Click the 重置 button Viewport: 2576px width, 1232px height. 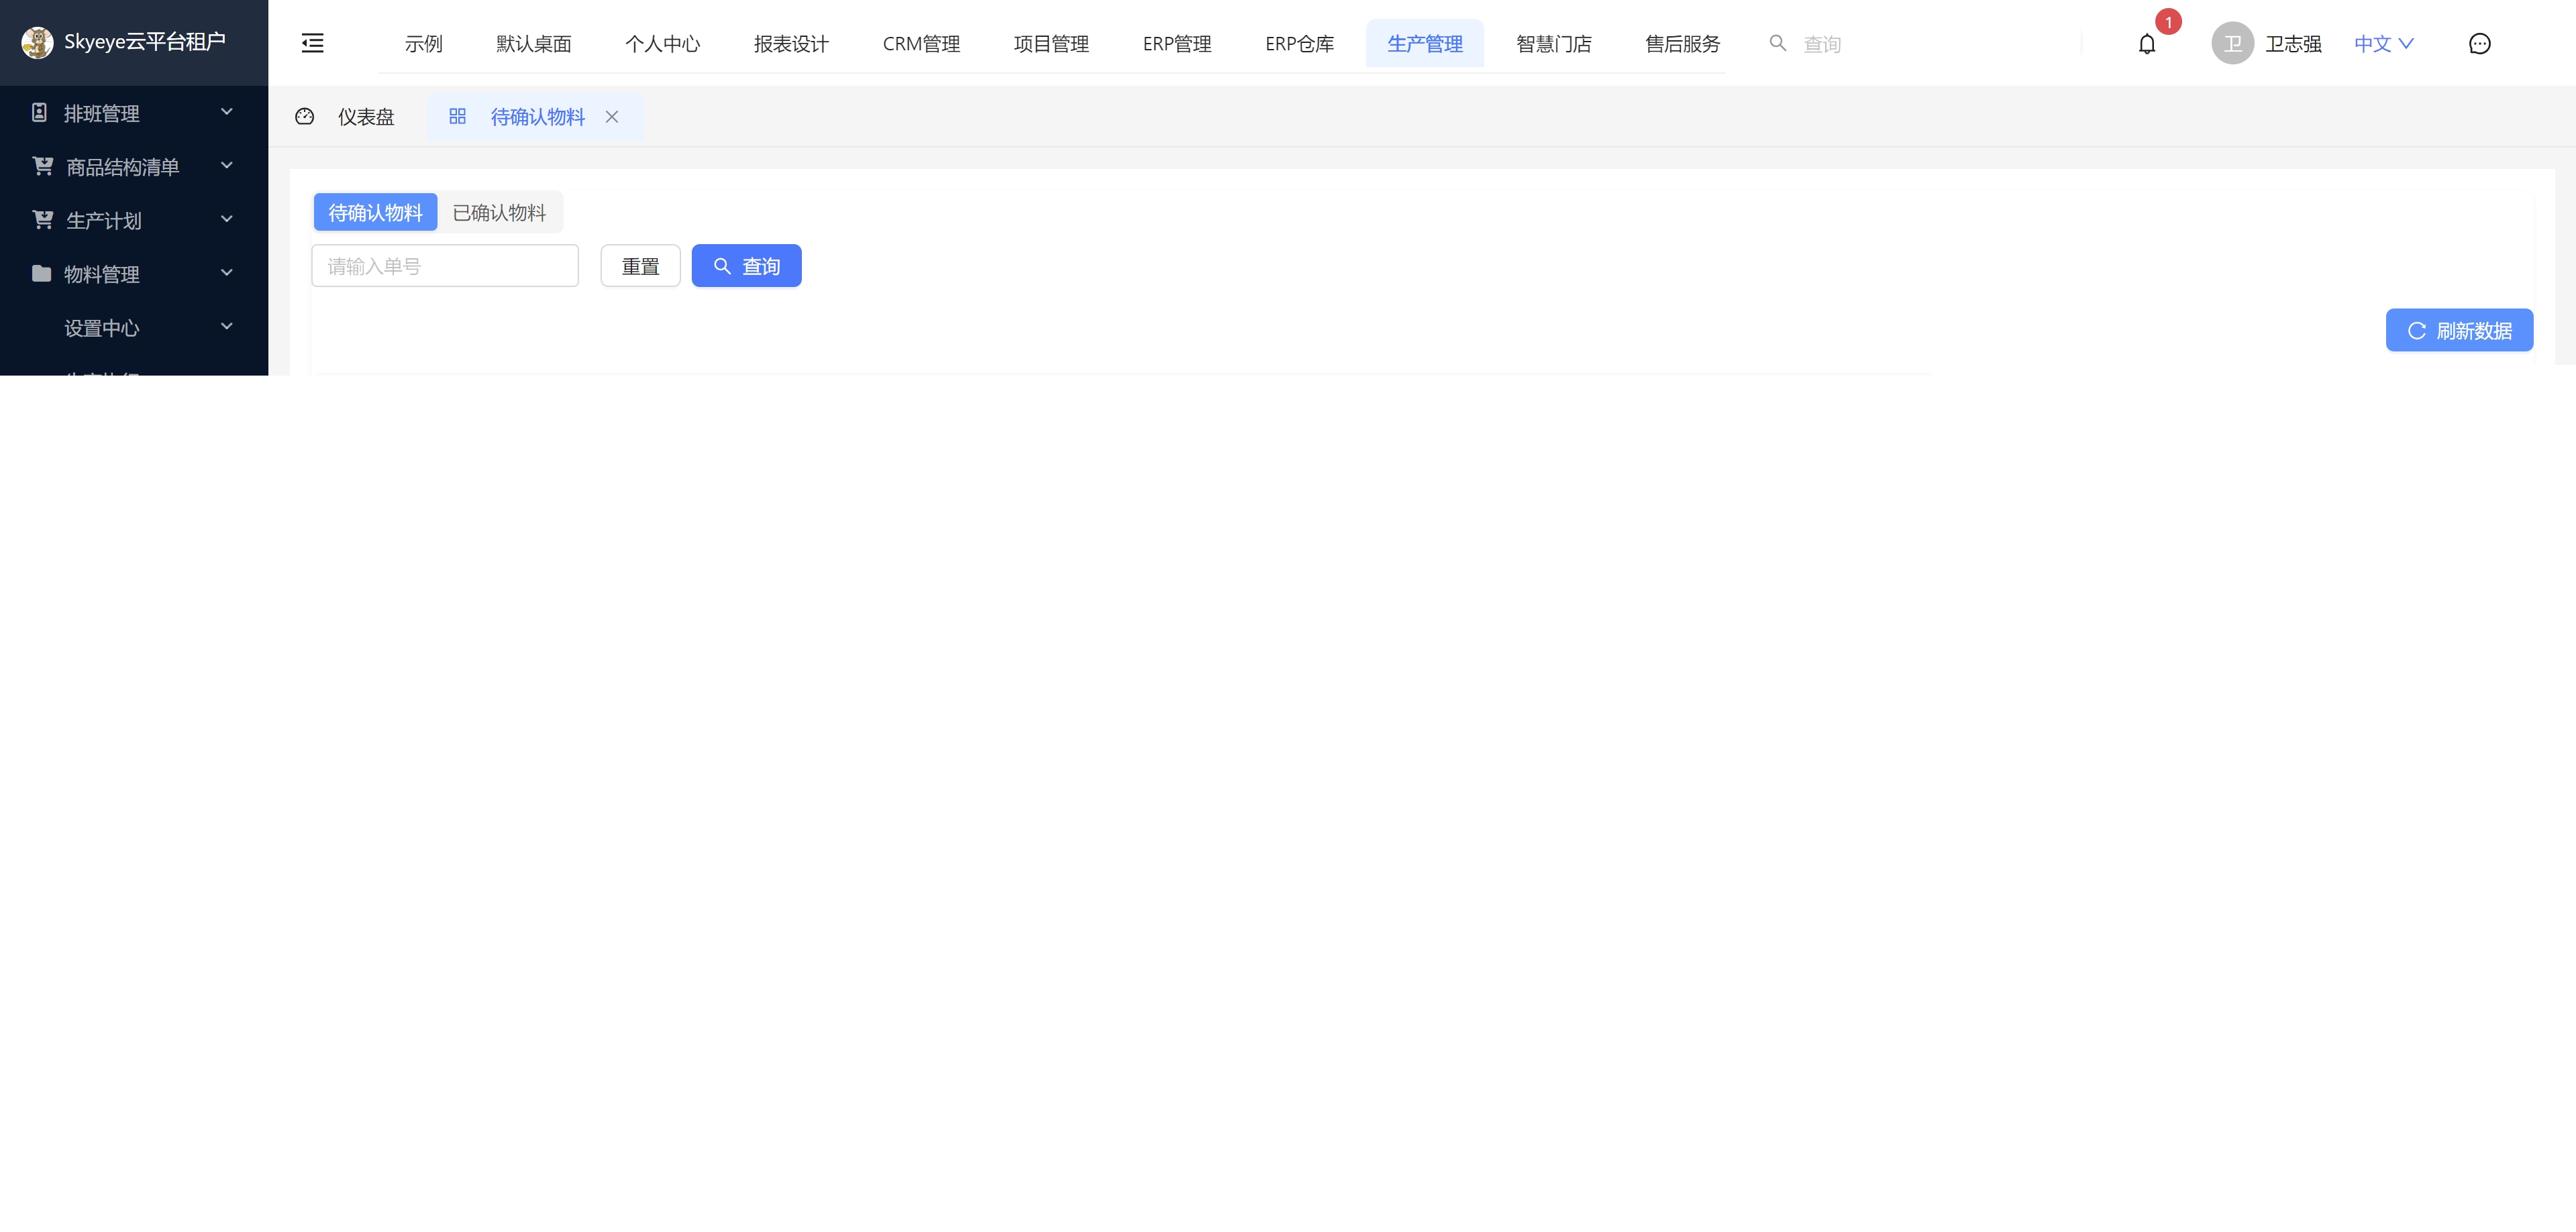click(x=640, y=267)
